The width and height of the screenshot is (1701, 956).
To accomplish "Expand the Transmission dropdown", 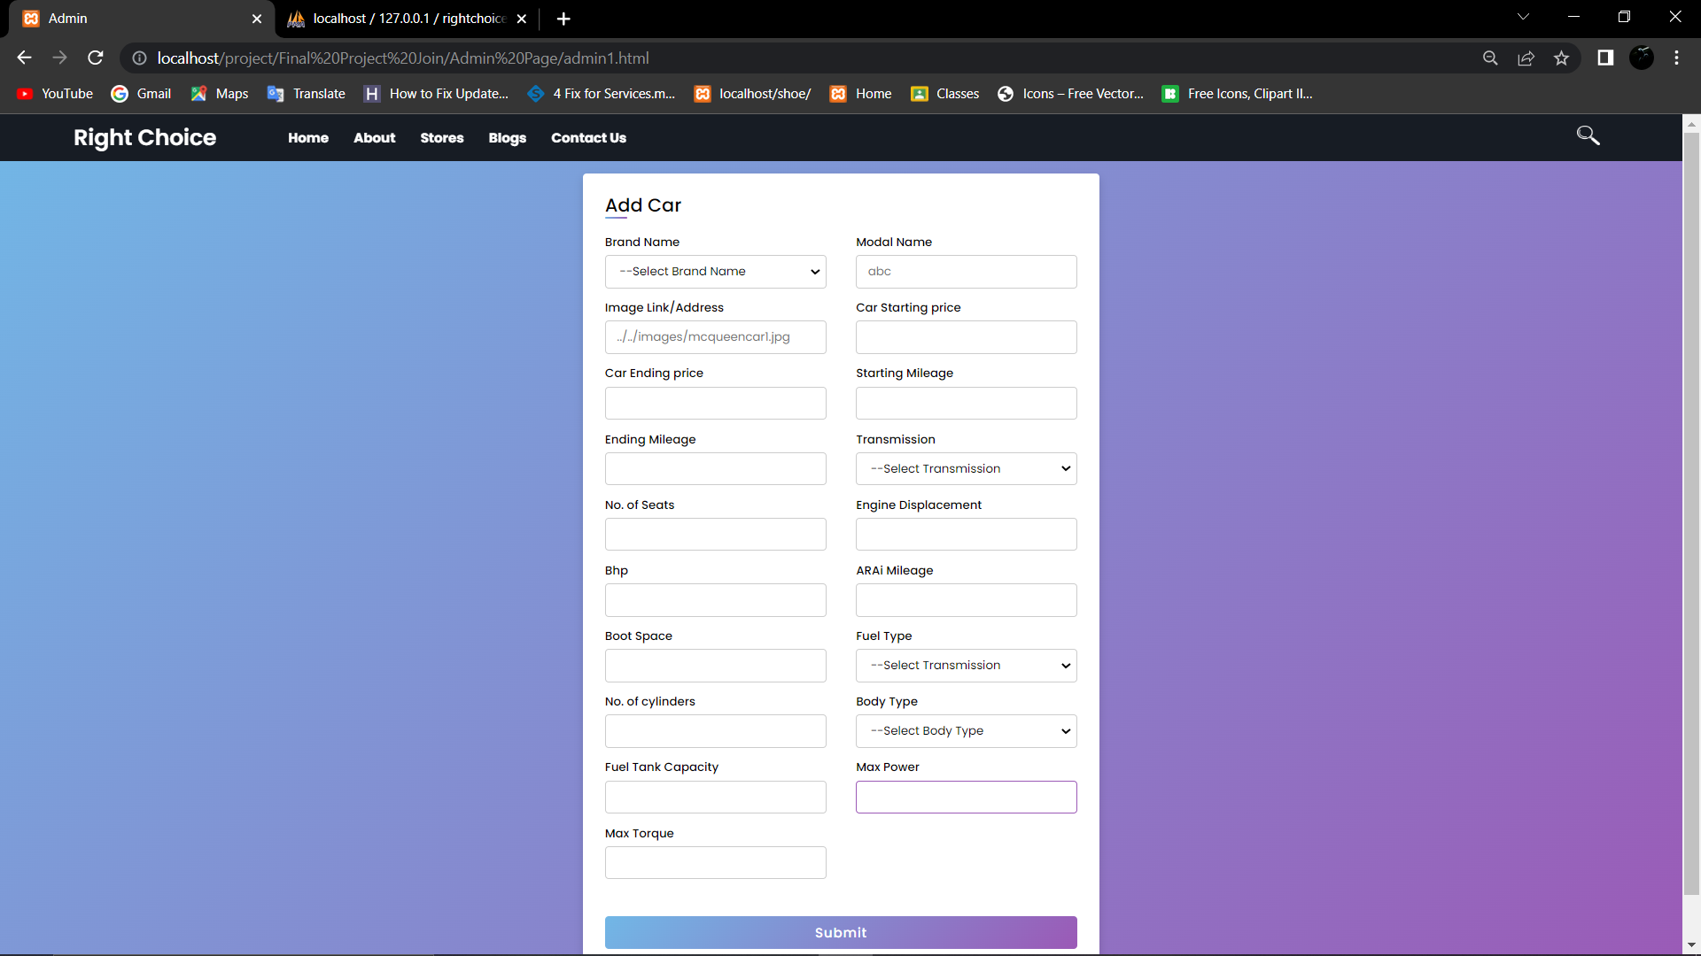I will pos(966,468).
